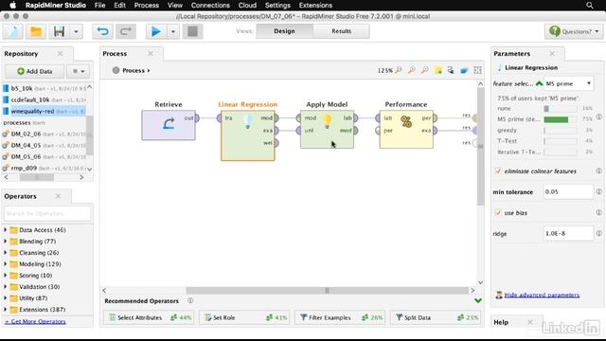
Task: Click the Recommended Operators info icon
Action: (190, 300)
